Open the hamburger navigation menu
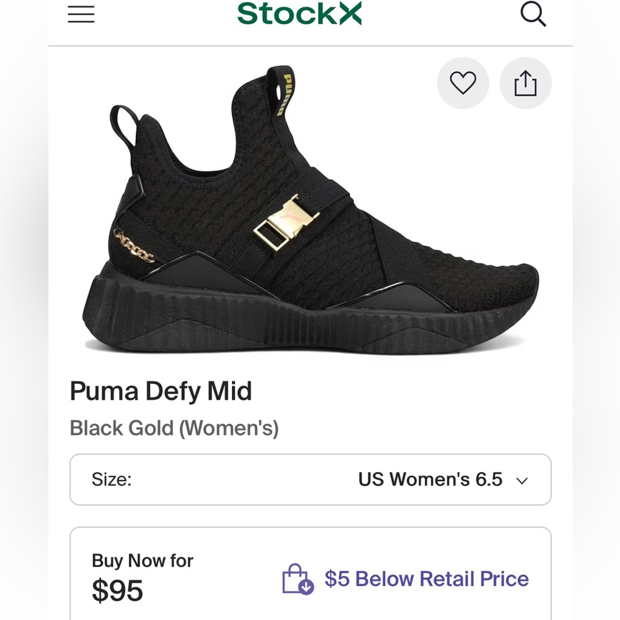620x620 pixels. coord(81,14)
